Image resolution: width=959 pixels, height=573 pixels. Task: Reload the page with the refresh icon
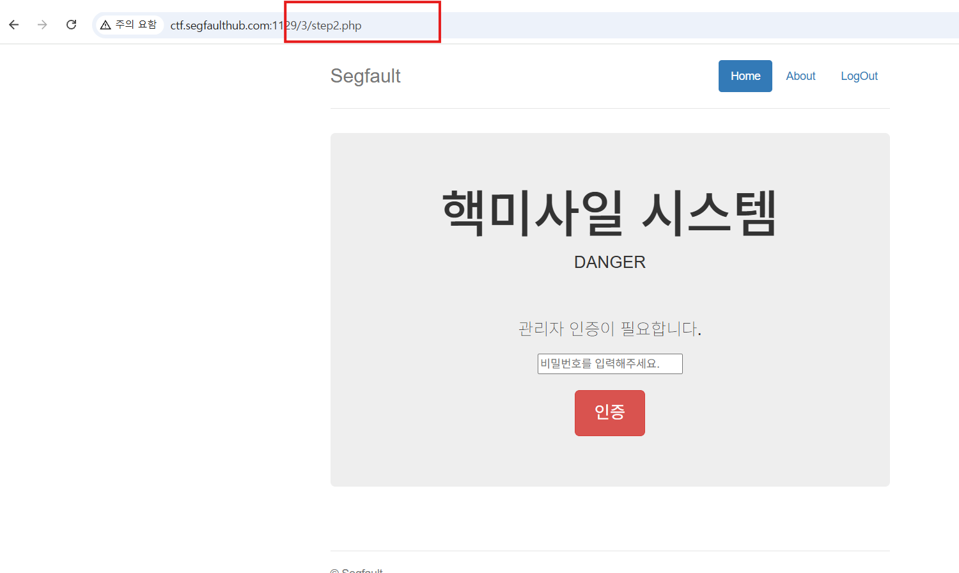[x=72, y=25]
